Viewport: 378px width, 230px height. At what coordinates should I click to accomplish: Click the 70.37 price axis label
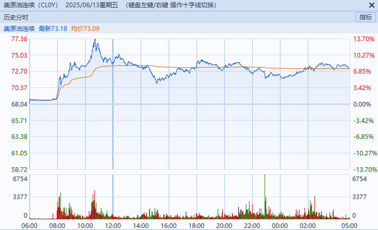pyautogui.click(x=20, y=88)
